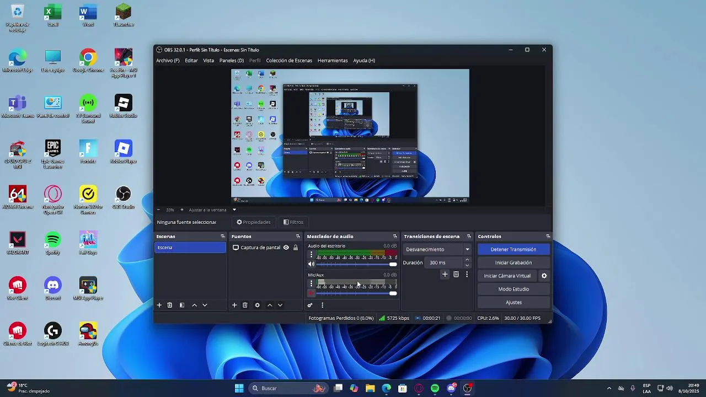Increase Duración value with up arrow
The height and width of the screenshot is (397, 706).
[x=467, y=260]
